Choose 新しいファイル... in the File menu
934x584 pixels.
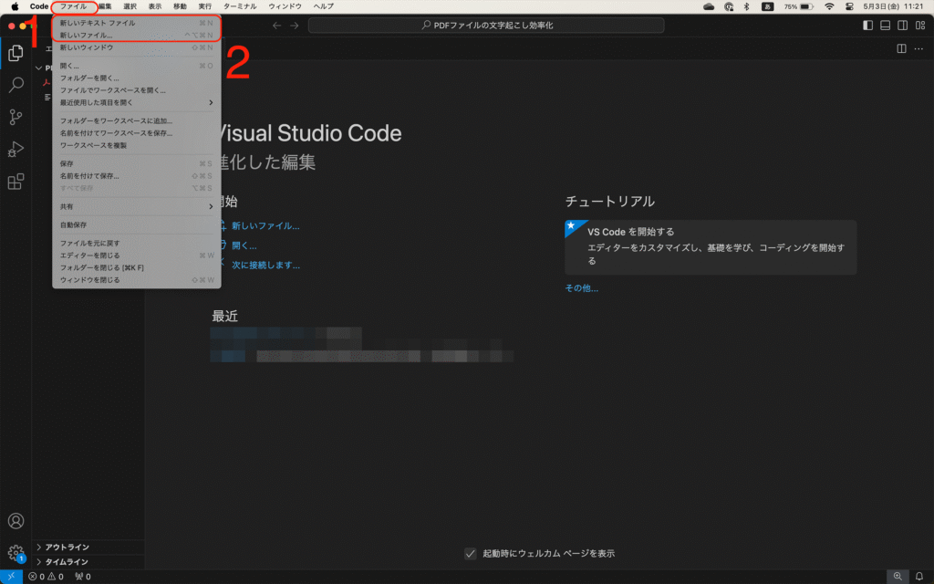[137, 36]
